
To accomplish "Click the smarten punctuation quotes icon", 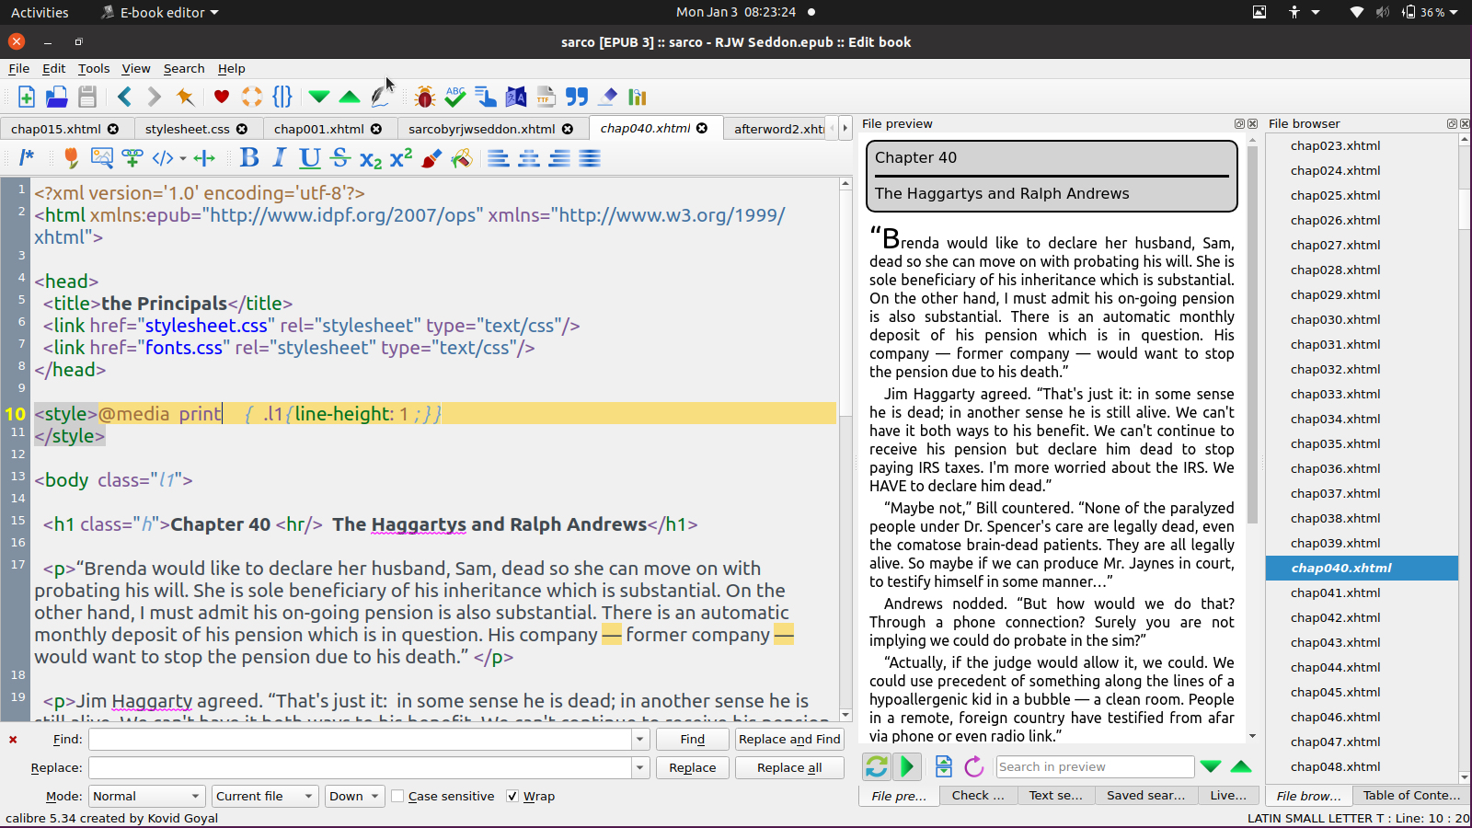I will pyautogui.click(x=577, y=97).
